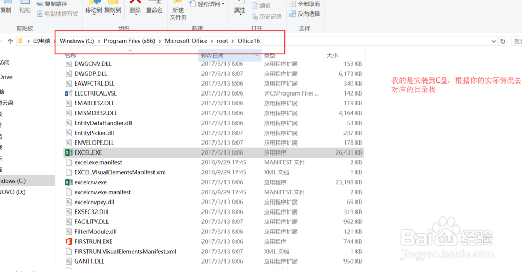Click the DWGCNV.DLL file icon
522x272 pixels.
(68, 64)
